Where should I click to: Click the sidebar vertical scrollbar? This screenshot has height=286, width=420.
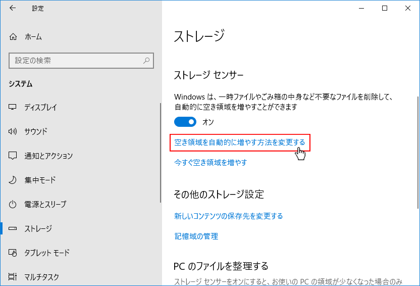[161, 153]
